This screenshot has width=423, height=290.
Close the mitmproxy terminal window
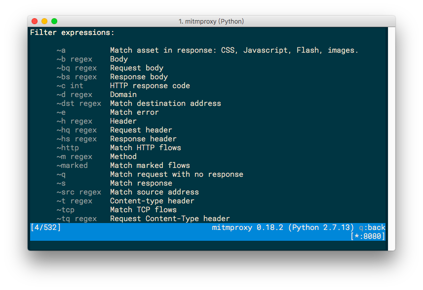pyautogui.click(x=35, y=21)
